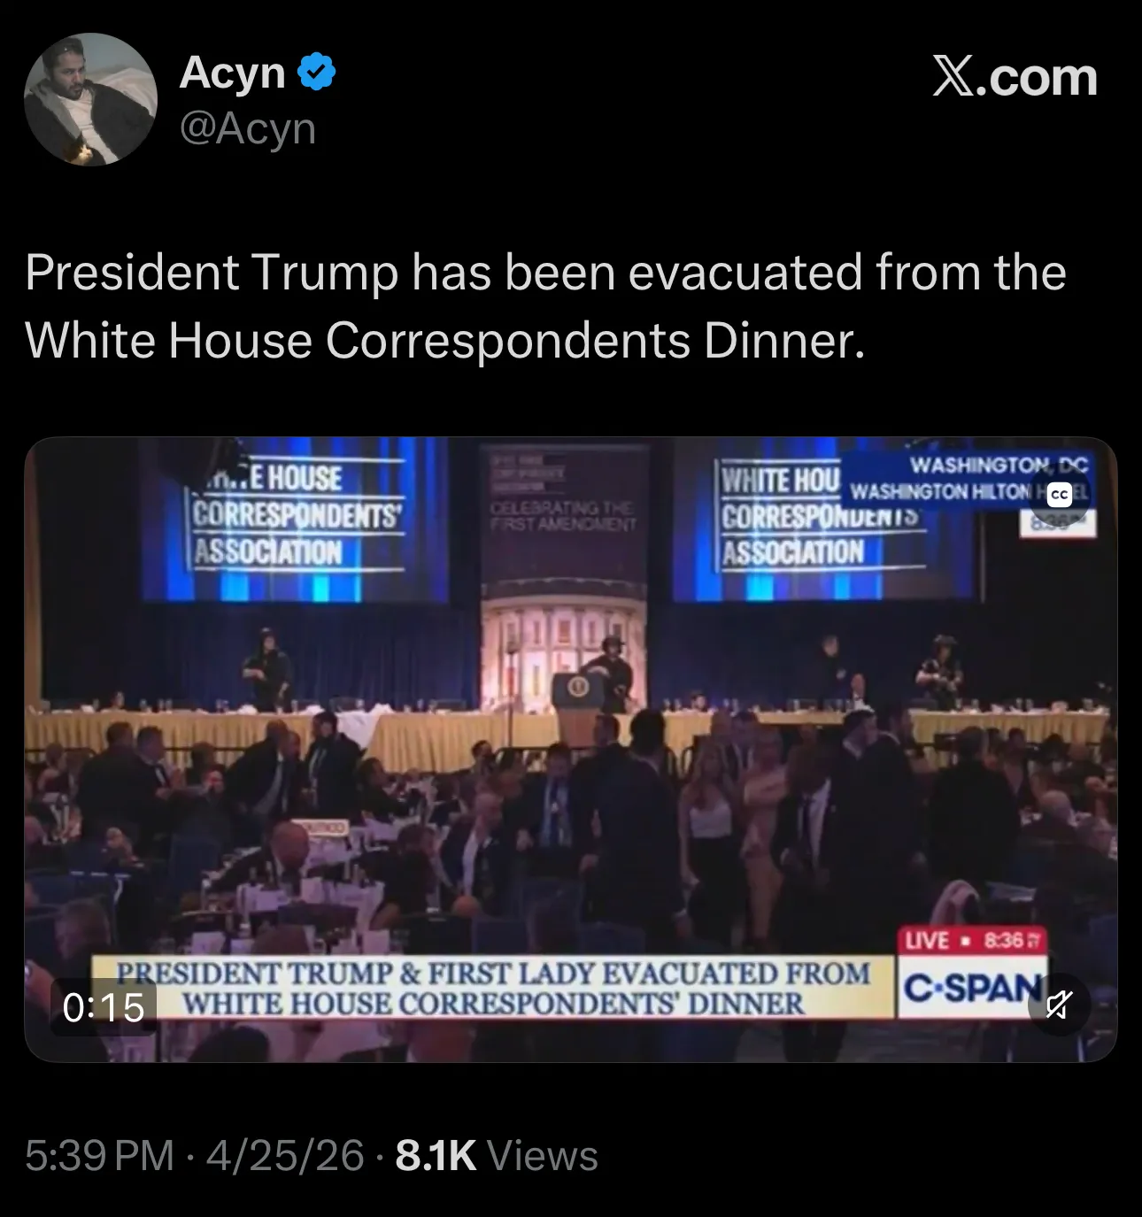View the 8.1K Views count
Image resolution: width=1142 pixels, height=1217 pixels.
[497, 1155]
